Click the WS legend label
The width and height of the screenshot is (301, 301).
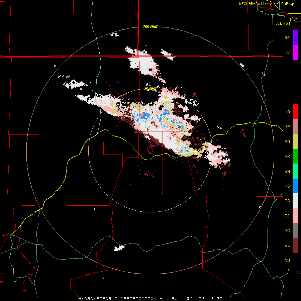click(287, 186)
